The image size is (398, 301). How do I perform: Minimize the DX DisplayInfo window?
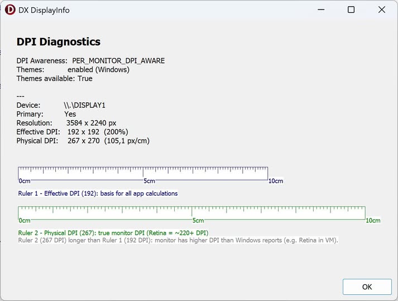[x=321, y=10]
